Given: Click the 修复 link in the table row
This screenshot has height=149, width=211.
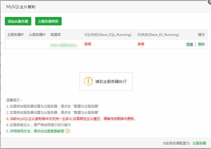Looking at the screenshot, I should pyautogui.click(x=190, y=44).
